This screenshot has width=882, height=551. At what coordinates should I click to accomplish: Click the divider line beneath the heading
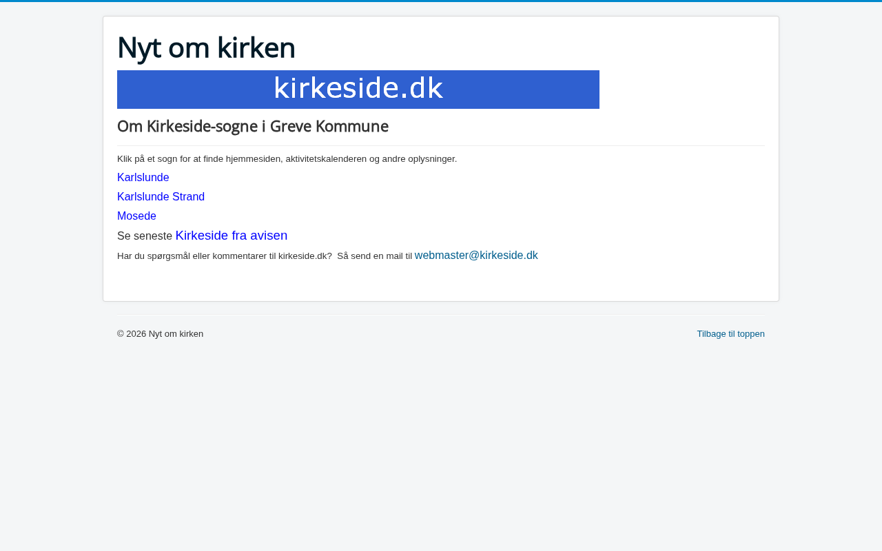click(x=441, y=145)
